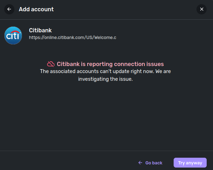Close the Add account dialog
Screen dimensions: 213x170
(x=202, y=9)
